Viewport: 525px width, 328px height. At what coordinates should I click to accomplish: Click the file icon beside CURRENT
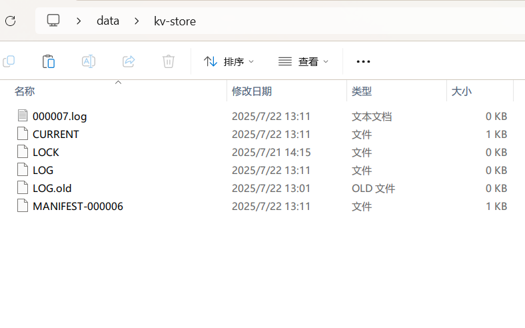(23, 134)
